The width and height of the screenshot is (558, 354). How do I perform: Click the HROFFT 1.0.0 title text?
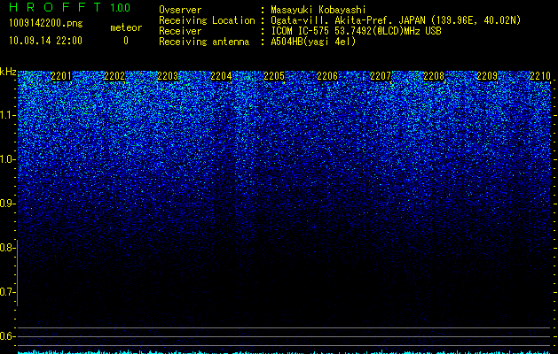pyautogui.click(x=70, y=7)
